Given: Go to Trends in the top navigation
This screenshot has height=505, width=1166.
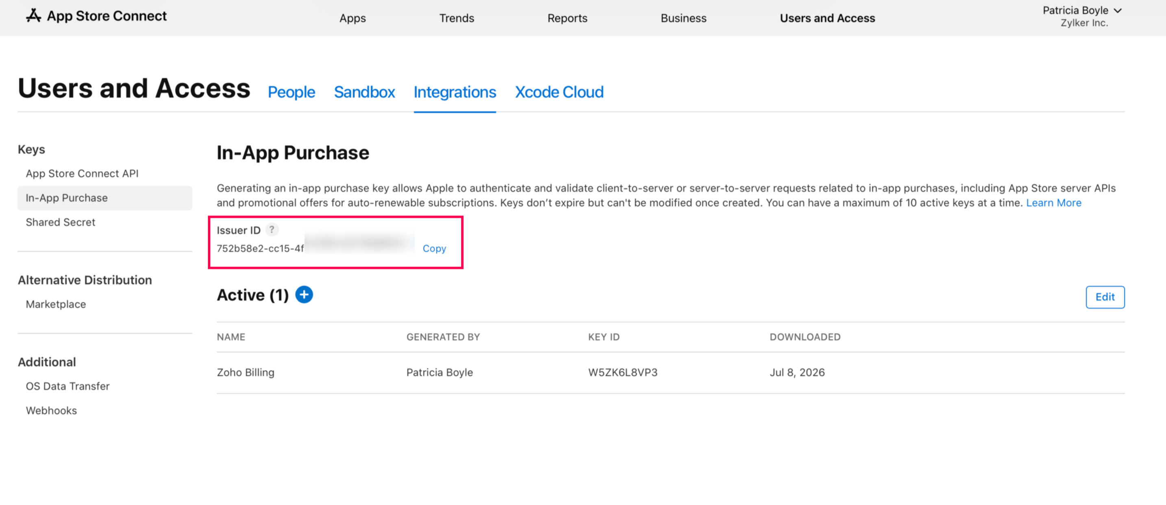Looking at the screenshot, I should coord(456,18).
